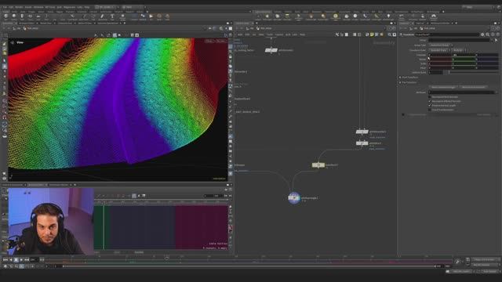502x282 pixels.
Task: Click the Group input field
Action: (460, 40)
